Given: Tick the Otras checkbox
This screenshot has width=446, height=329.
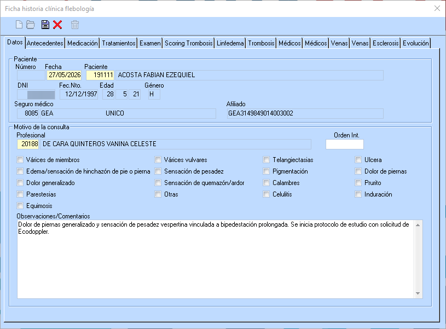Looking at the screenshot, I should [x=158, y=194].
